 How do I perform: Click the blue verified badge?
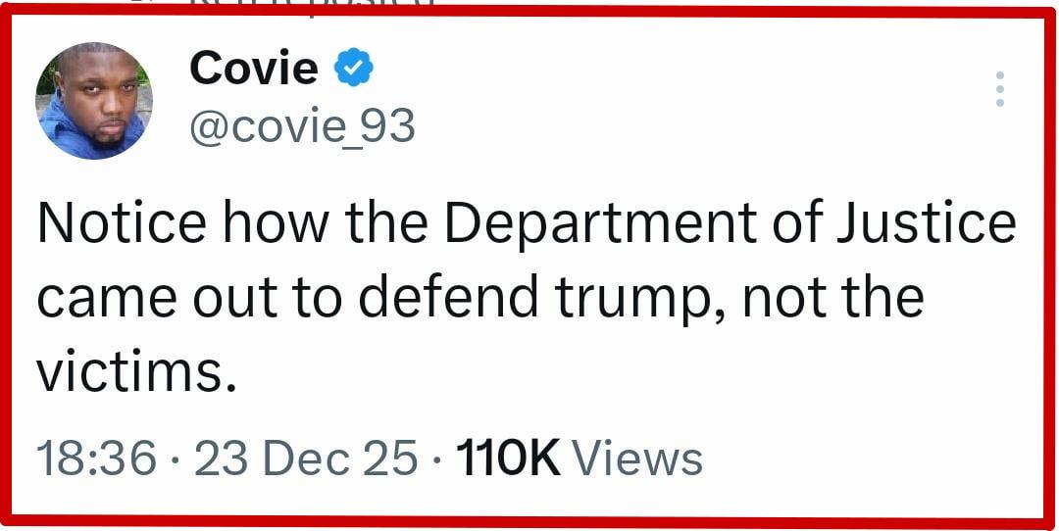pos(353,69)
